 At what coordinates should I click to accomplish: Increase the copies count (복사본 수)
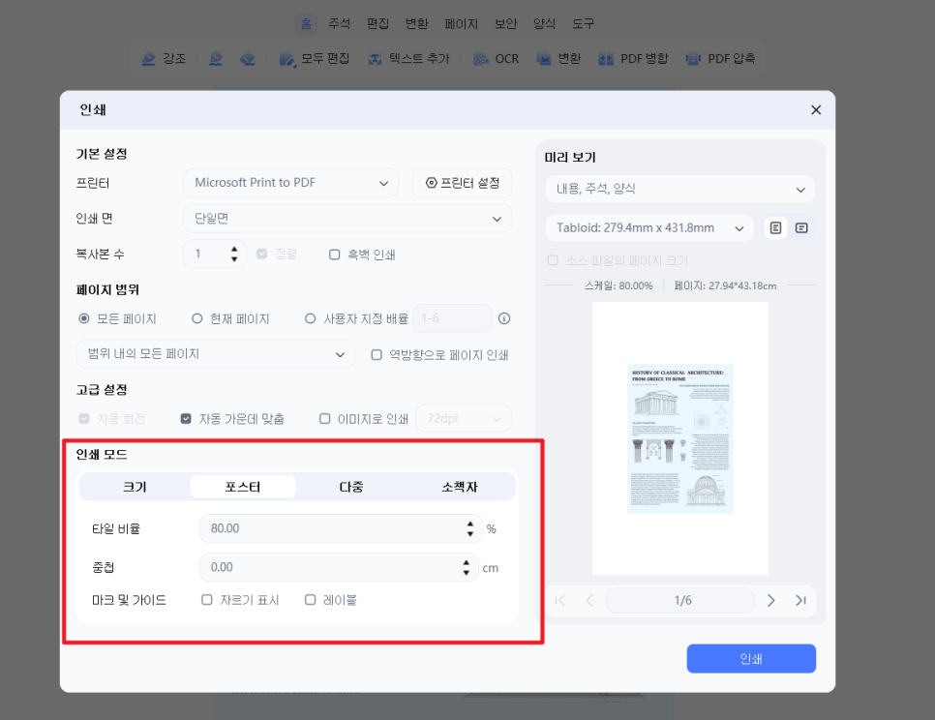click(x=234, y=250)
